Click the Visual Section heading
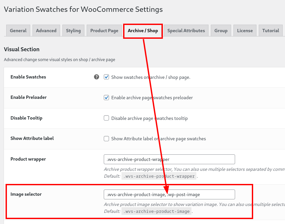Image resolution: width=285 pixels, height=224 pixels. tap(22, 49)
